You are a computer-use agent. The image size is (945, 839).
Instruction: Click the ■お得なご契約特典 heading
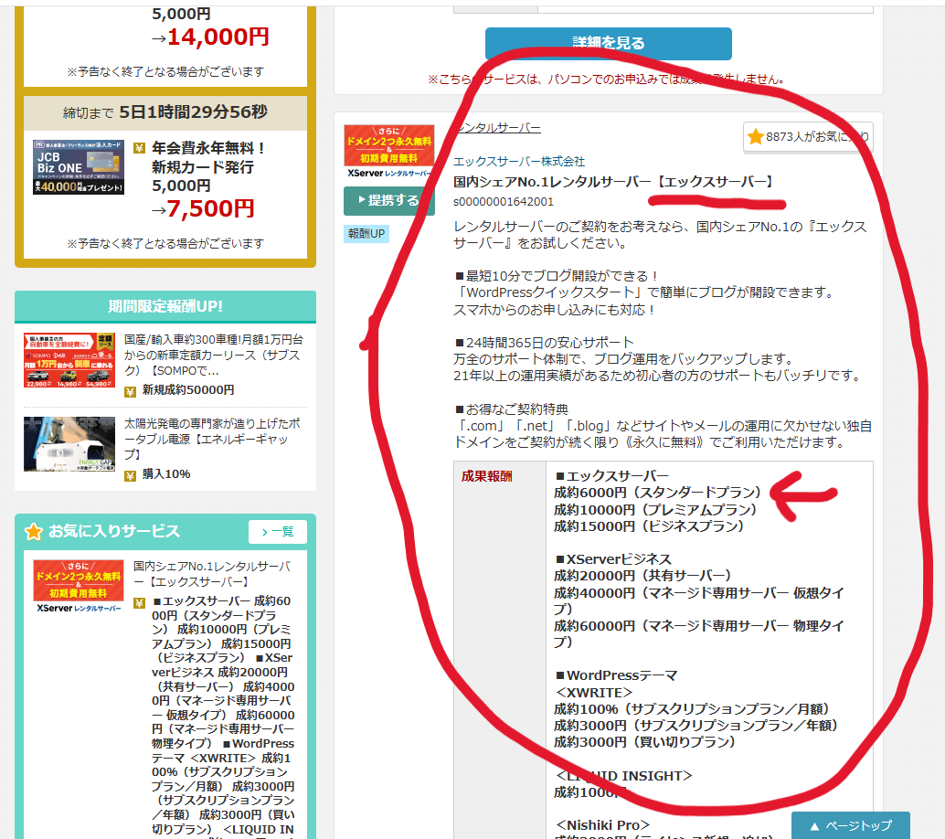511,409
